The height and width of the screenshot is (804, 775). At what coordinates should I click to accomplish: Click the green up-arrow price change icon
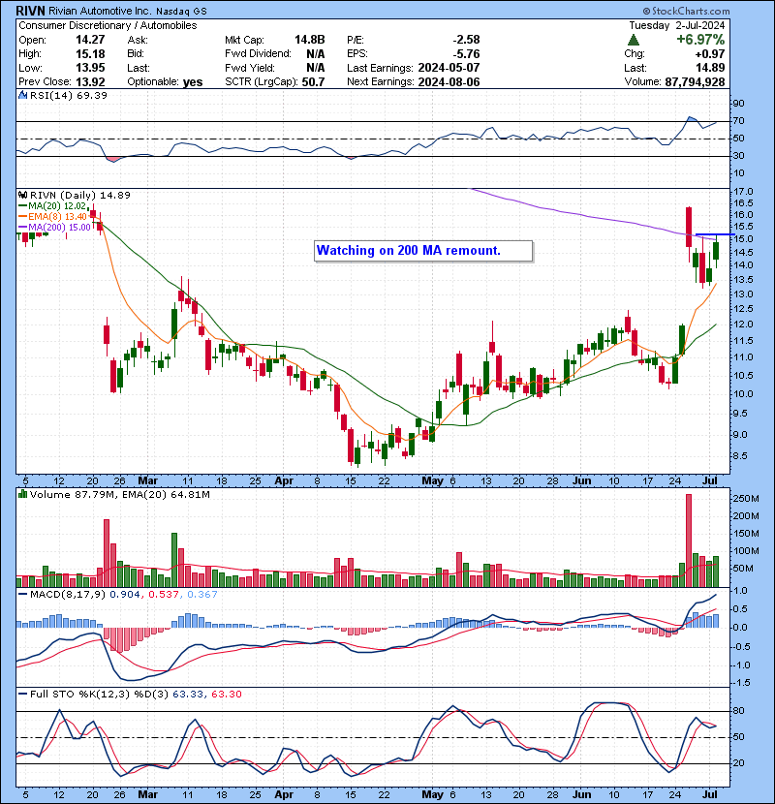[x=634, y=40]
